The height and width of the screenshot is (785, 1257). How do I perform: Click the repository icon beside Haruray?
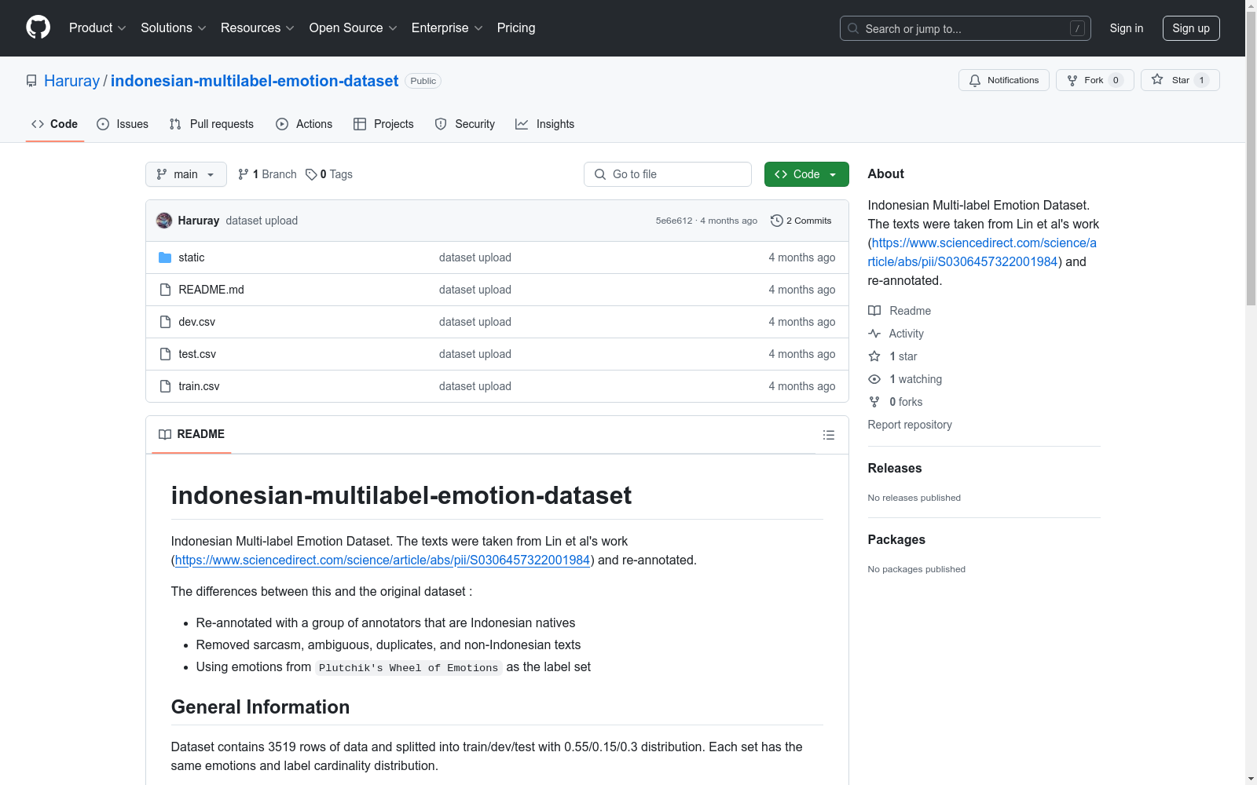pos(31,81)
